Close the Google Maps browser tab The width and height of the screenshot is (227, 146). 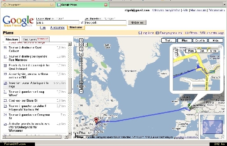coord(106,5)
